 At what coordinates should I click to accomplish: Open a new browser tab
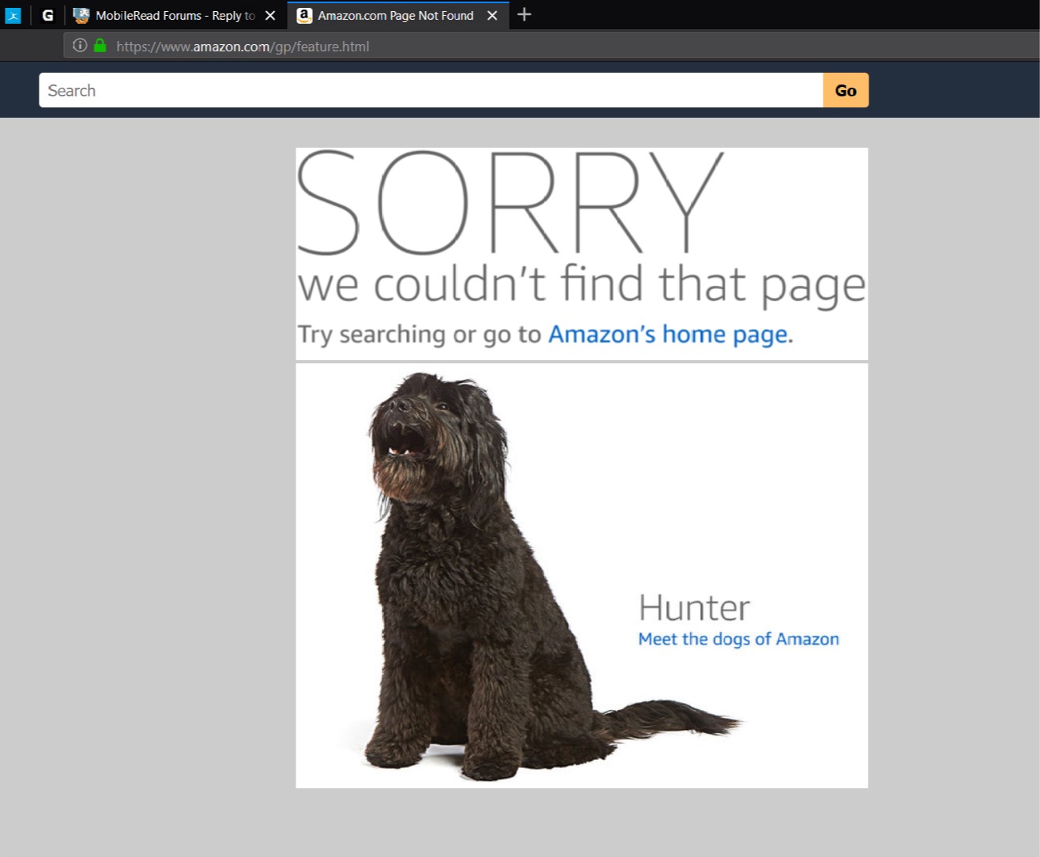[x=524, y=14]
